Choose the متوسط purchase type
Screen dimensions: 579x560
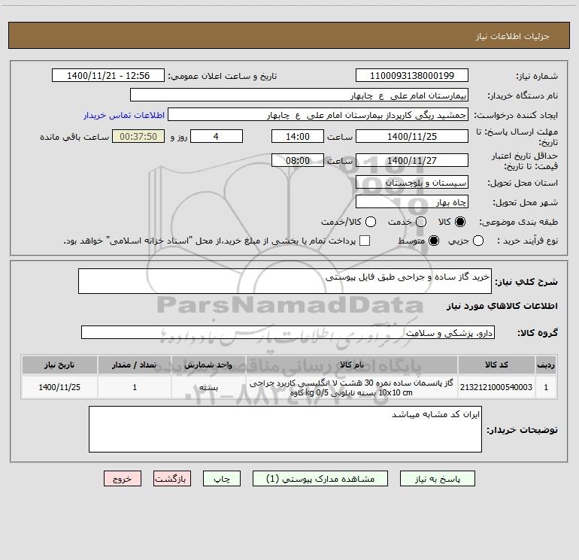click(434, 241)
